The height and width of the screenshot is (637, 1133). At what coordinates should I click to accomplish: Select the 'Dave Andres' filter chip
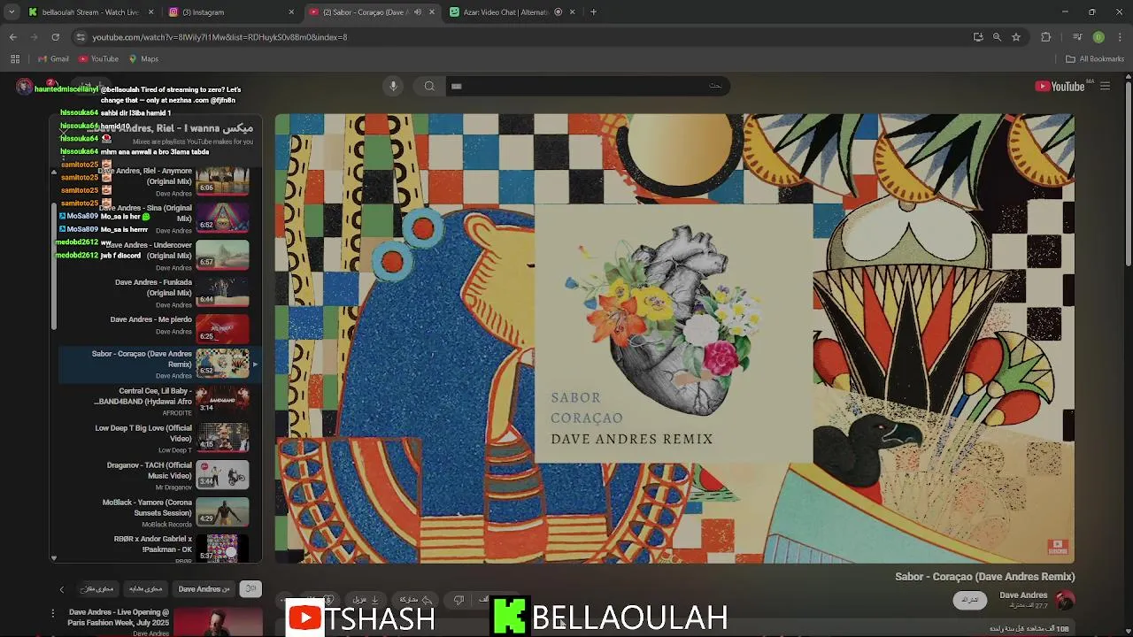click(204, 589)
